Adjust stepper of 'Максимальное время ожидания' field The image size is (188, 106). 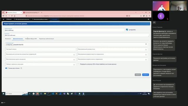pyautogui.click(x=74, y=59)
